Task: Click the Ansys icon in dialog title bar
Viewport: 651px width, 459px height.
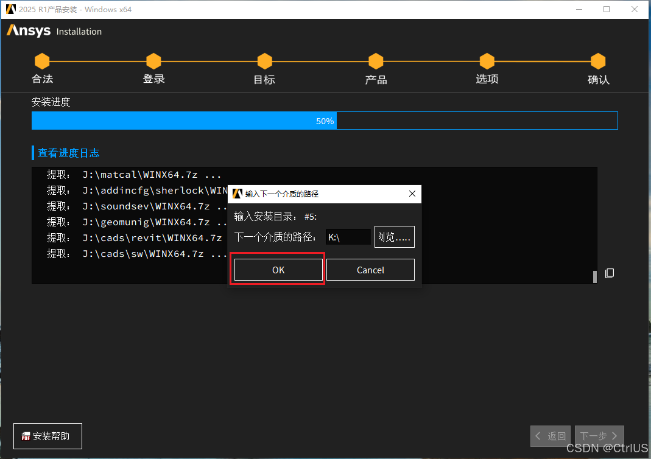Action: point(237,194)
